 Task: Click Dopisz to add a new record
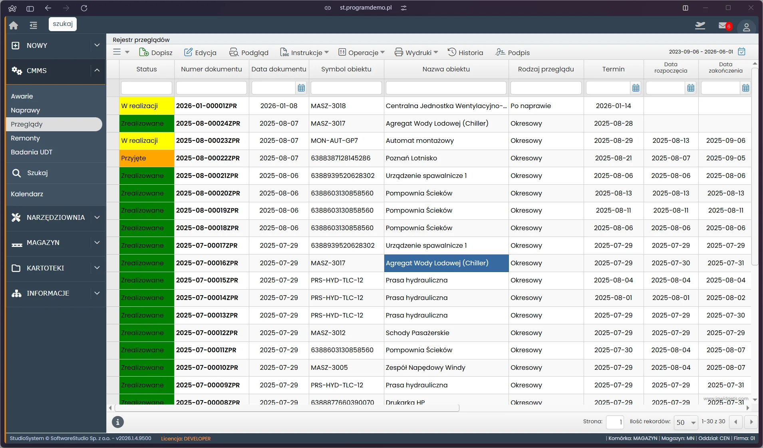click(156, 52)
